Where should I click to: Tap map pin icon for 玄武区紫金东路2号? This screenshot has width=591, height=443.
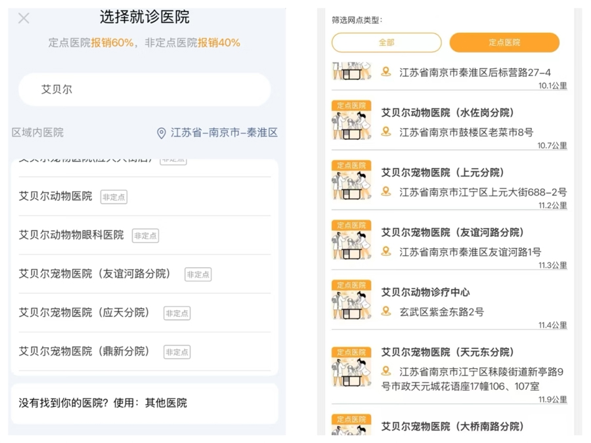tap(386, 311)
